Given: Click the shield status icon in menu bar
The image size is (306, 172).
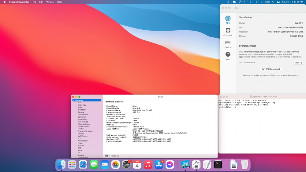Looking at the screenshot, I should coord(240,2).
